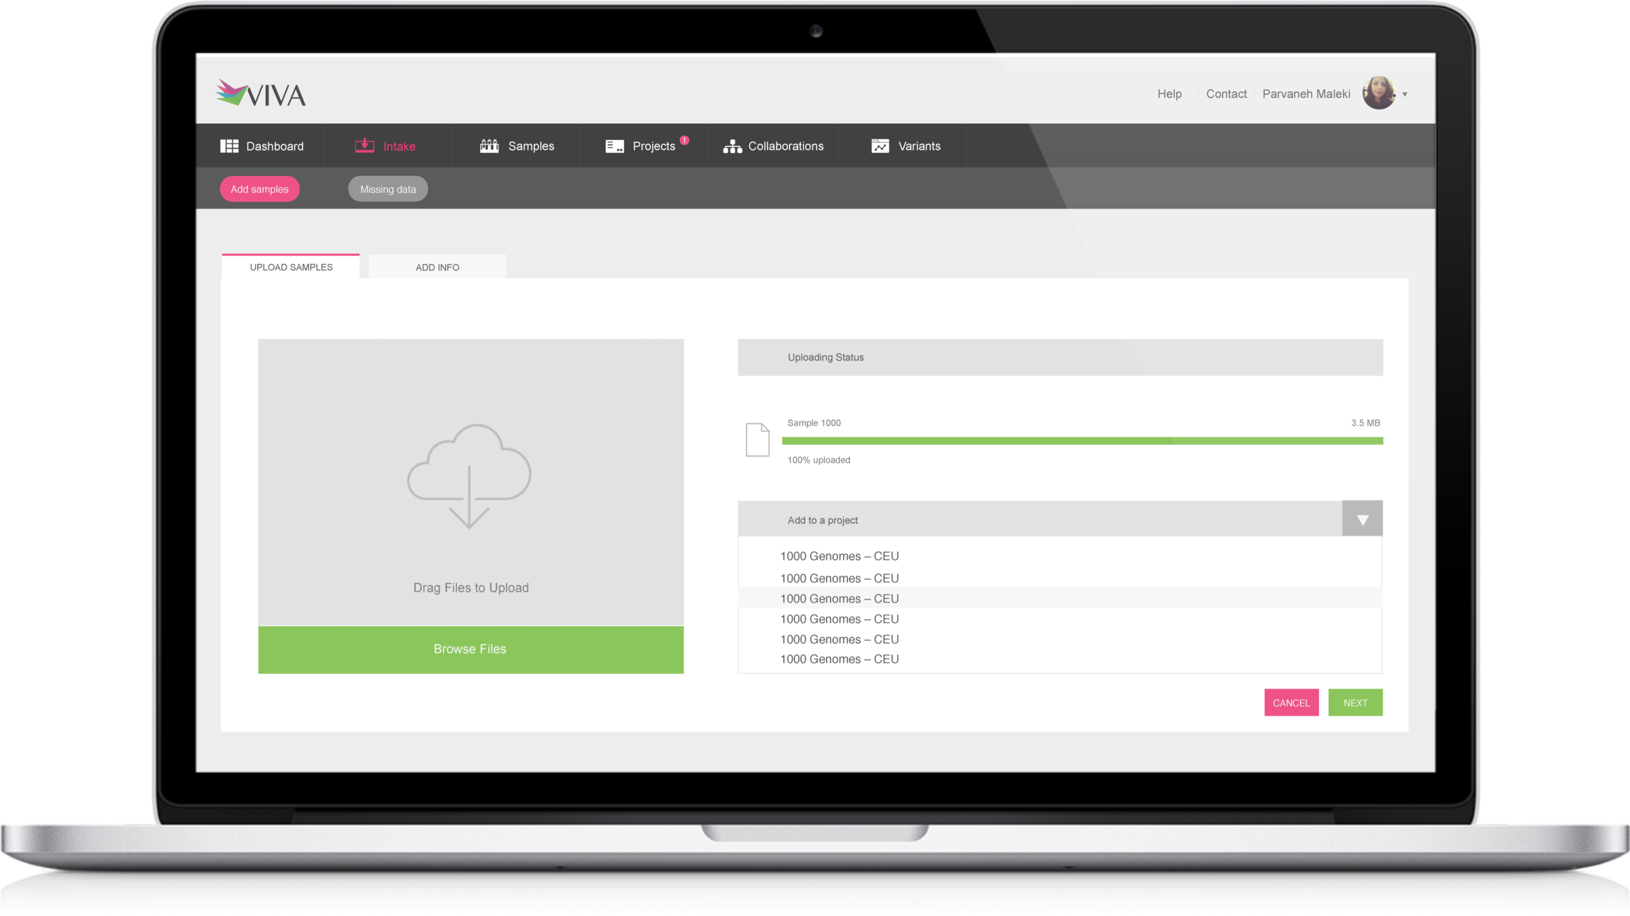The height and width of the screenshot is (916, 1630).
Task: Click the Variants chart icon
Action: point(880,146)
